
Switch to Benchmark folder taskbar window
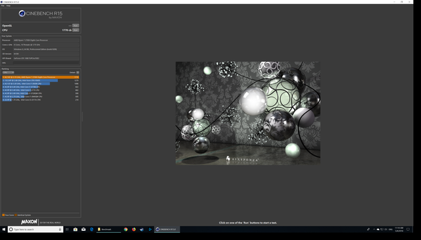pos(109,229)
